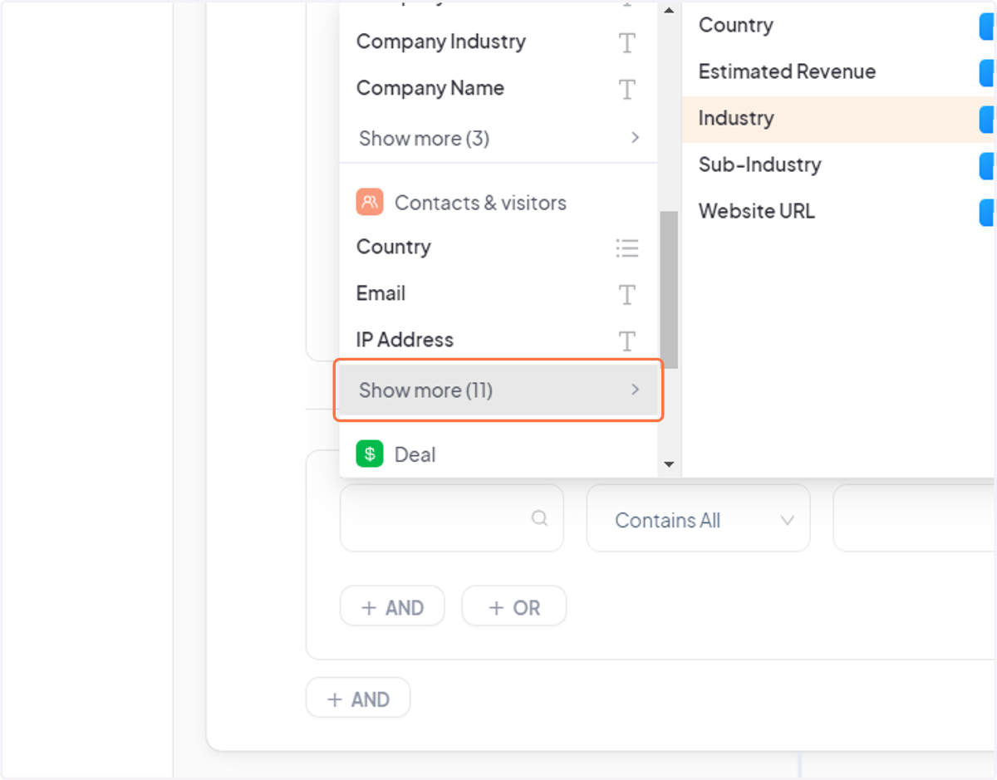Click the text type icon beside Company Name
Viewport: 997px width, 780px height.
coord(627,89)
